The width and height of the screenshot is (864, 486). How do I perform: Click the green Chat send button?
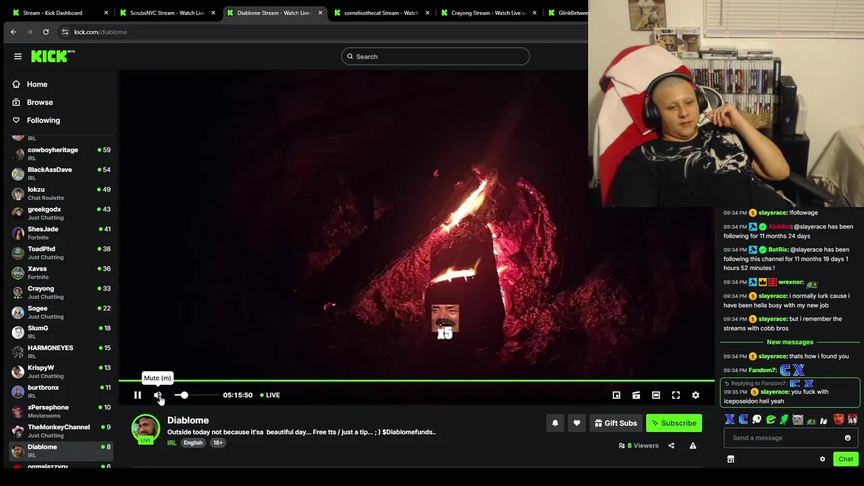pyautogui.click(x=846, y=459)
